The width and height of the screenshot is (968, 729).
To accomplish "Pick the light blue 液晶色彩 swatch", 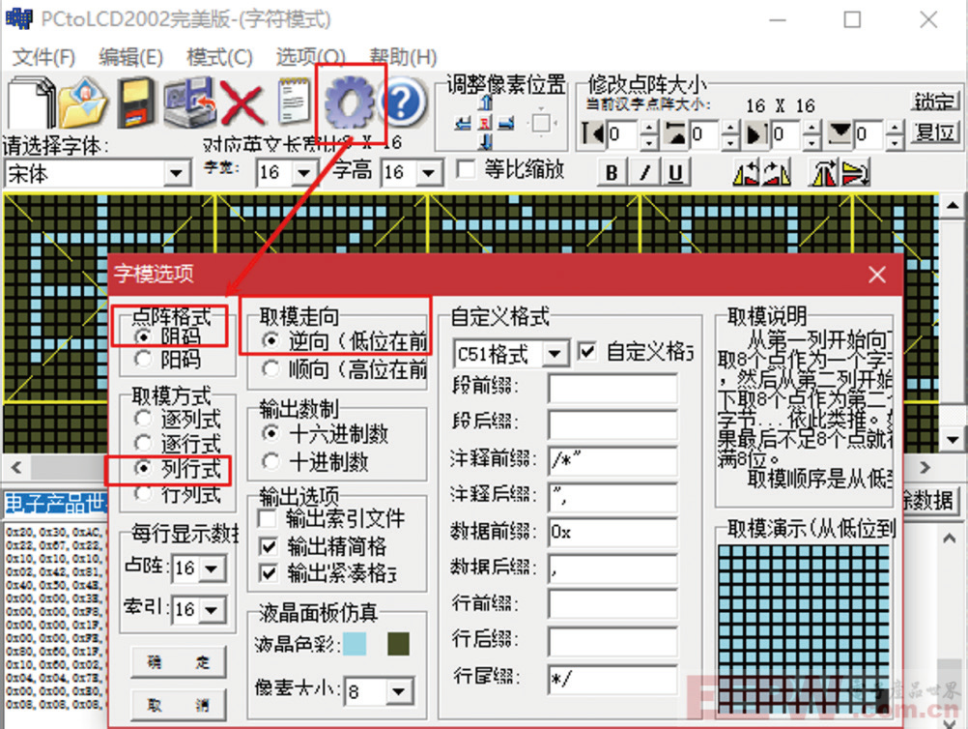I will pos(355,644).
